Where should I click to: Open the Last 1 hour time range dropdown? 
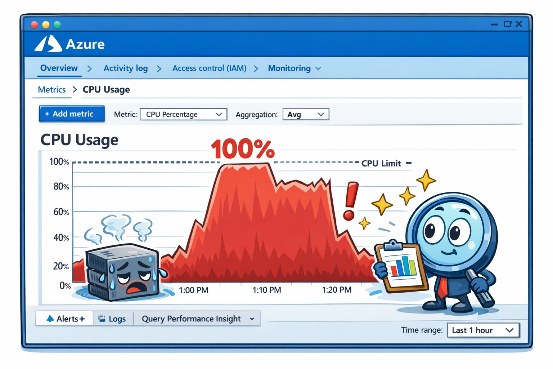[483, 330]
